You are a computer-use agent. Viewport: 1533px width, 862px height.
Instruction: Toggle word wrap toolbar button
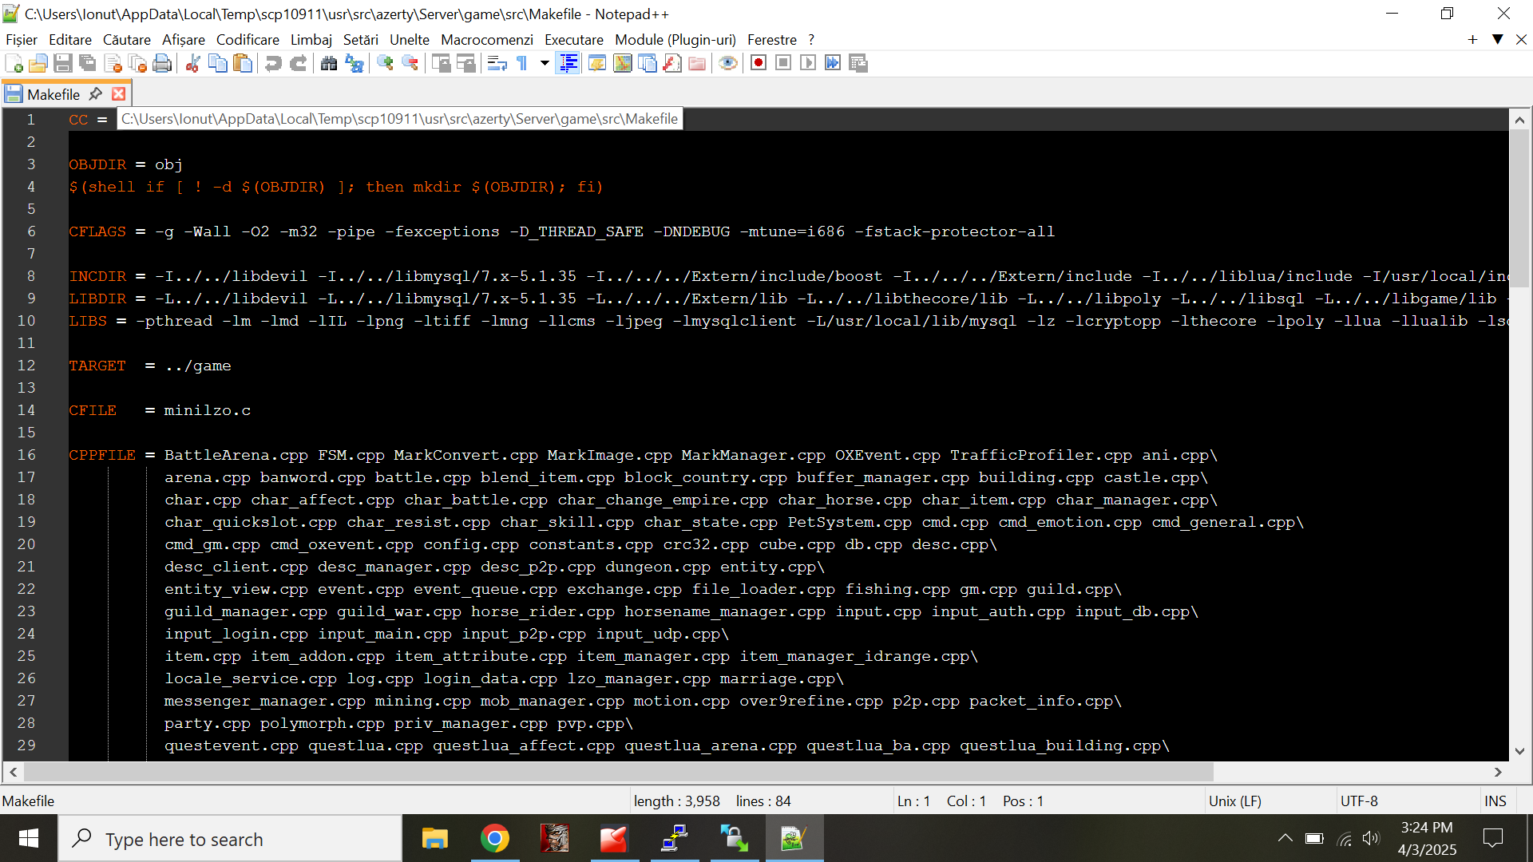497,64
